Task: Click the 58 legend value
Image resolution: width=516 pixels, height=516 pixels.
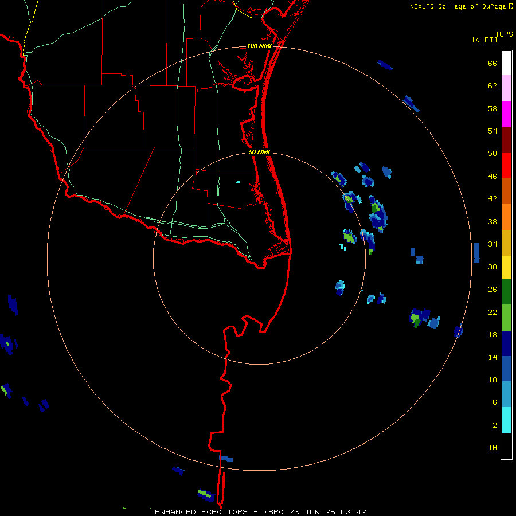Action: (x=492, y=108)
